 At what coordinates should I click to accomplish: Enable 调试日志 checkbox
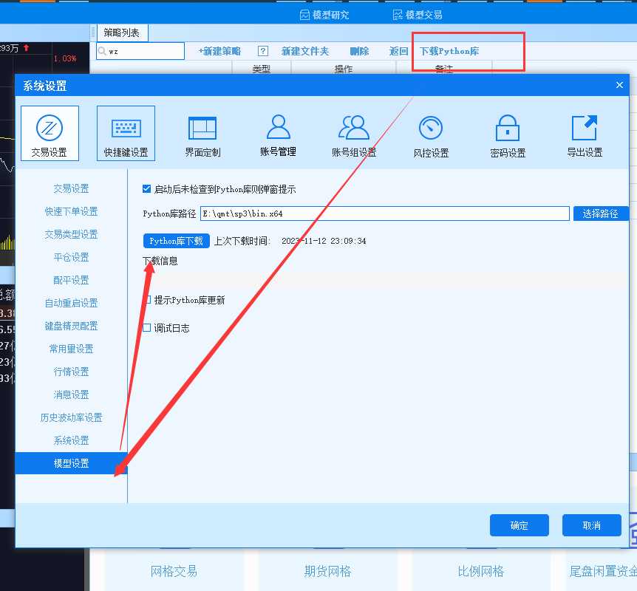tap(146, 327)
